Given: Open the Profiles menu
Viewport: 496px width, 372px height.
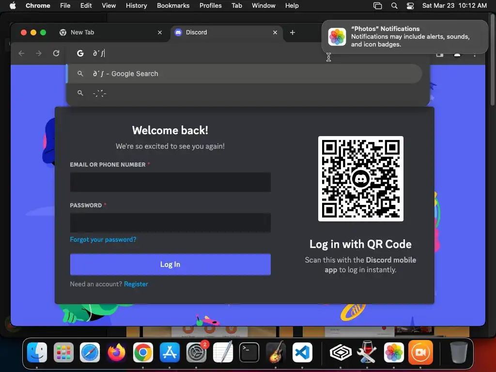Looking at the screenshot, I should [210, 5].
